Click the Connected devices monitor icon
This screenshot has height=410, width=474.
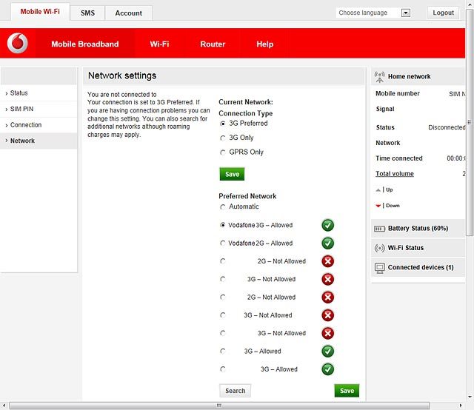[x=380, y=268]
